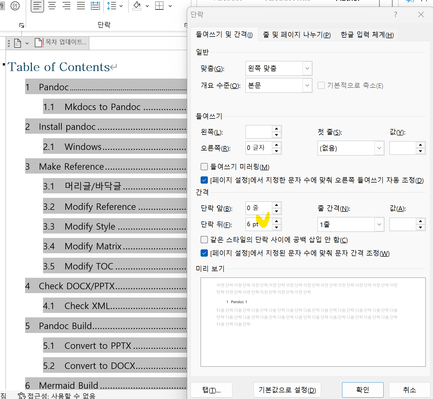Open the 줄 간격 line spacing dropdown

click(x=351, y=224)
